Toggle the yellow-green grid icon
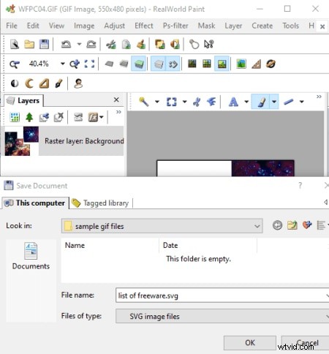 pos(207,64)
